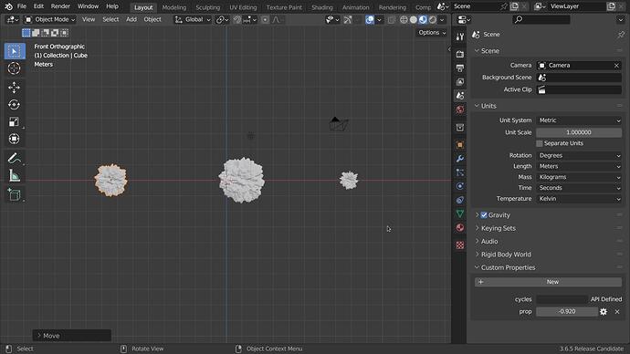Click New custom property button
This screenshot has height=354, width=630.
tap(548, 282)
